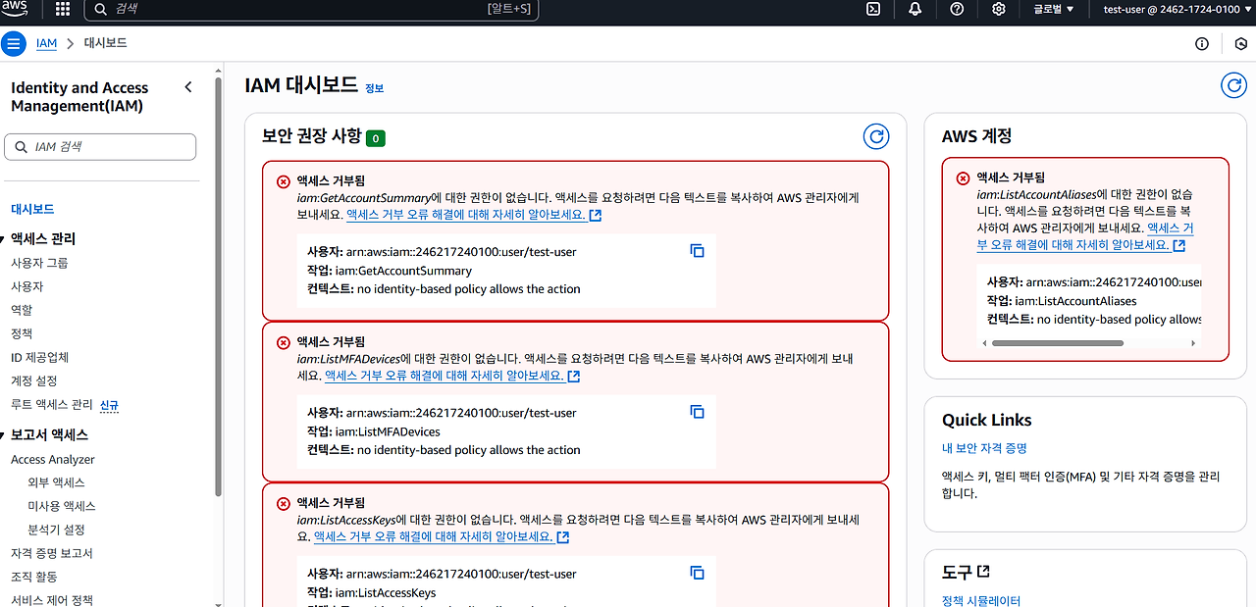Open troubleshooting link in GetAccountSummary error
The height and width of the screenshot is (607, 1256).
coord(474,215)
